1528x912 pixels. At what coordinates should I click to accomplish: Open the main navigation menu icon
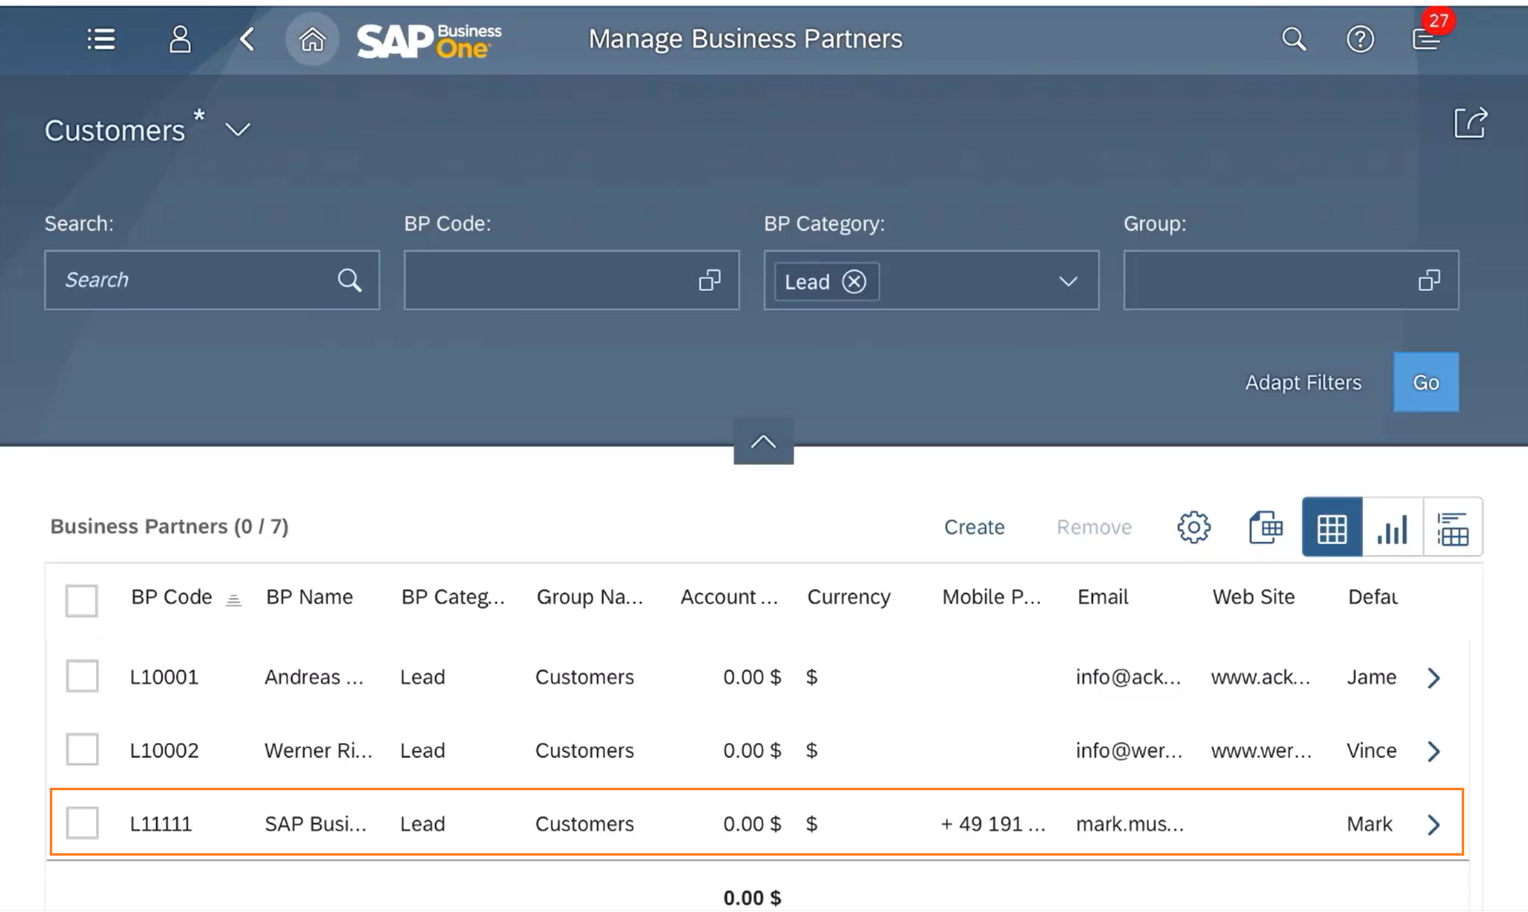pos(101,39)
